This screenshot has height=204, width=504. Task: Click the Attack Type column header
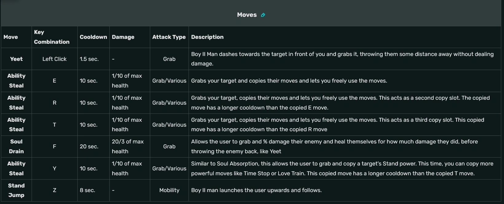[x=169, y=37]
